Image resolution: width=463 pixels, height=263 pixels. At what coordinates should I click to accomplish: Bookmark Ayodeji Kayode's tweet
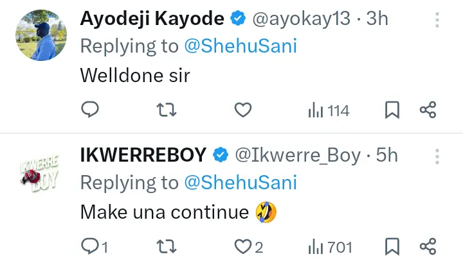click(392, 110)
